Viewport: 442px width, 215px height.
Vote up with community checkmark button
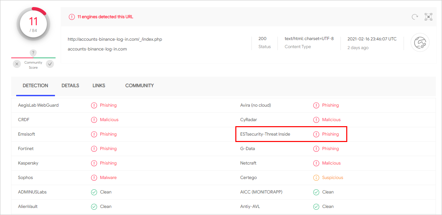[x=50, y=64]
